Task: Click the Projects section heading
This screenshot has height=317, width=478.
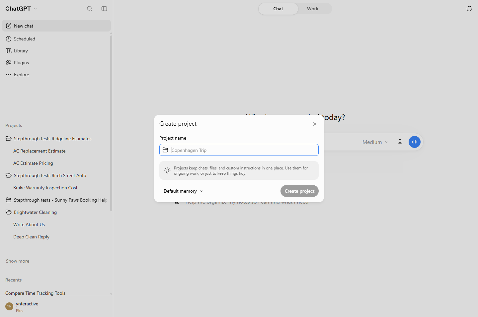Action: tap(14, 125)
